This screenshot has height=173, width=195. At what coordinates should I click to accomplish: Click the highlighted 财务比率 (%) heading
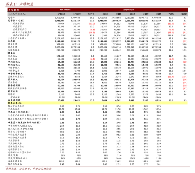(x=15, y=103)
